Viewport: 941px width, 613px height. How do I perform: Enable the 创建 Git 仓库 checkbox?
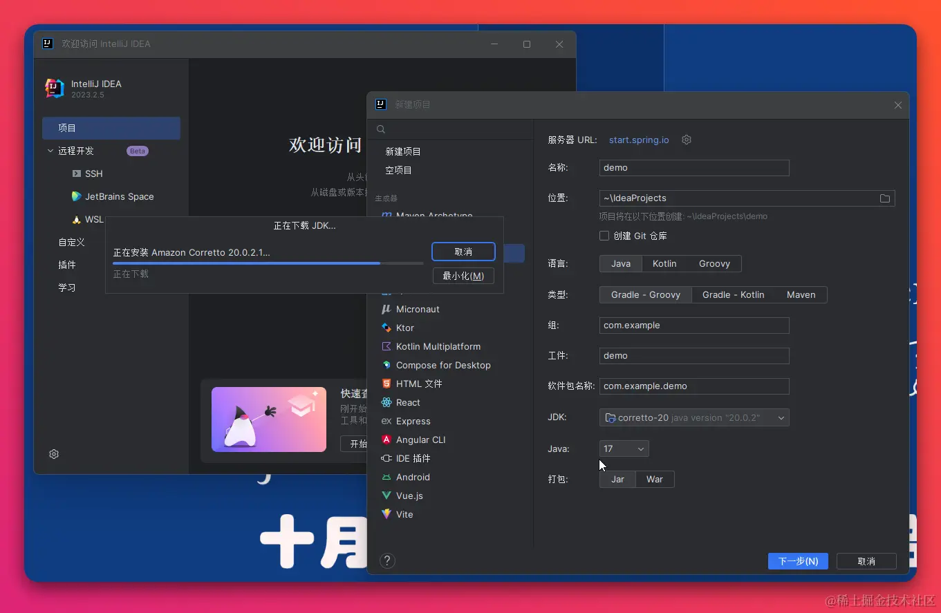coord(604,236)
